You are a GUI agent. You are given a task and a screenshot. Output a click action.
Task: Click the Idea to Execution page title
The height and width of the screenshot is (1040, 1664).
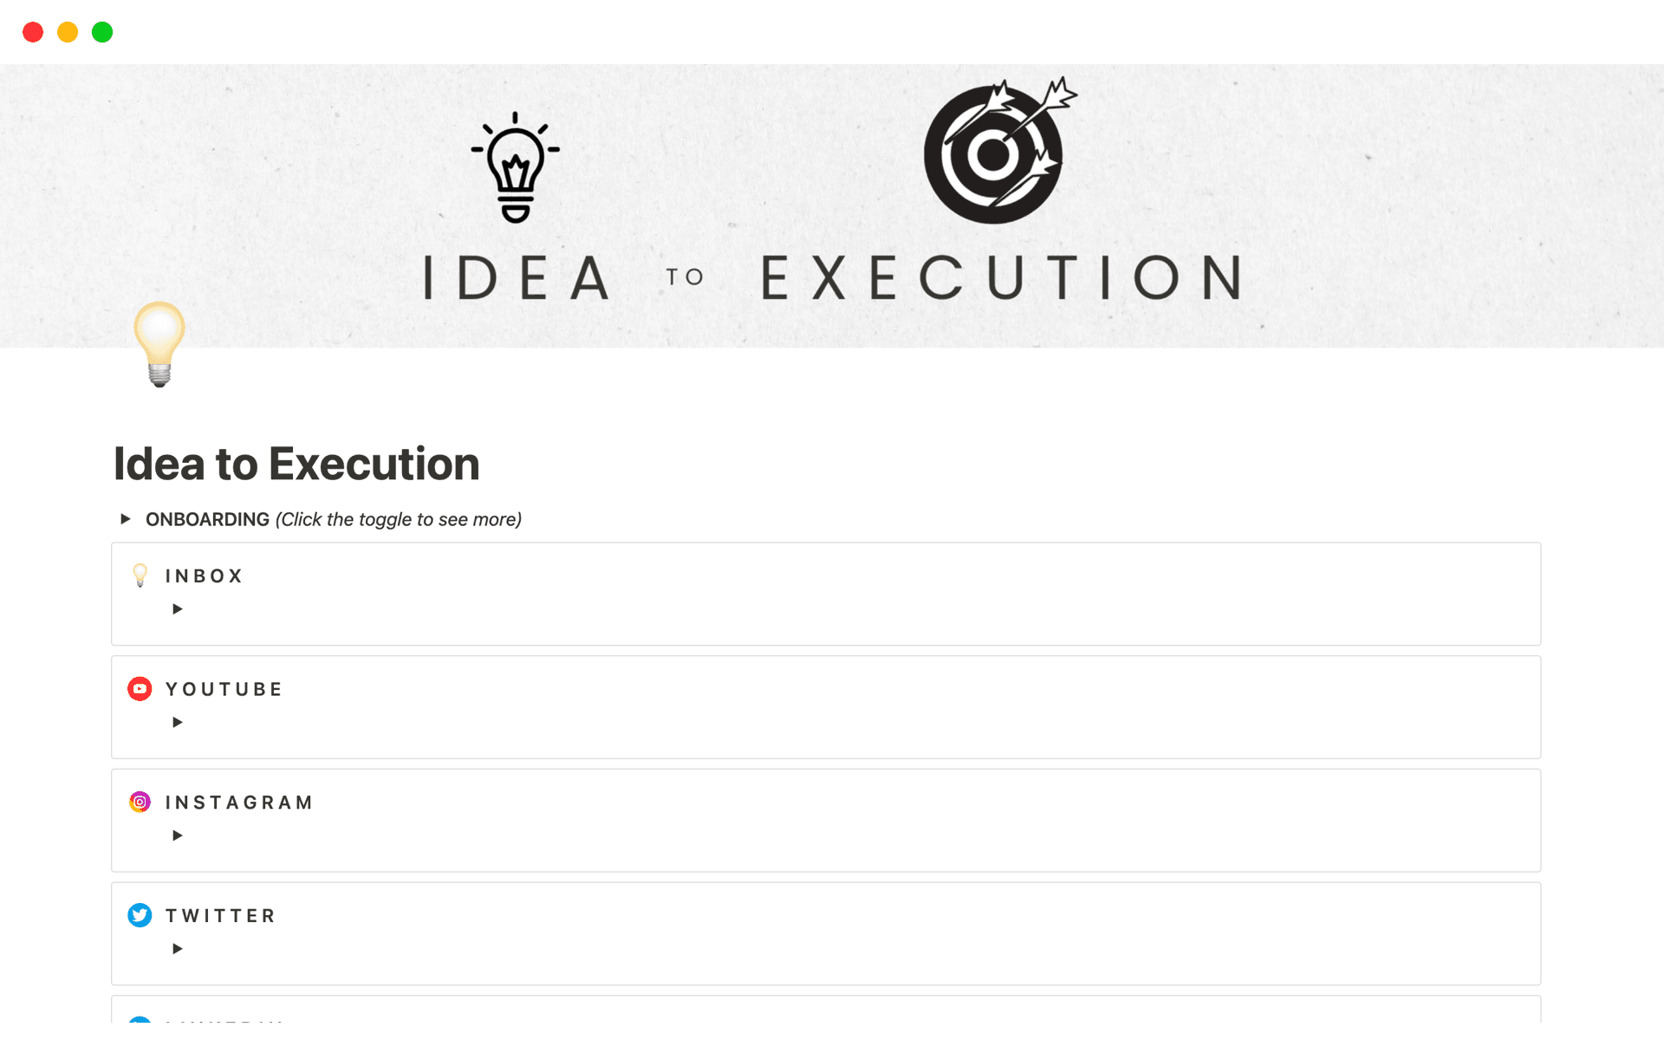pyautogui.click(x=296, y=464)
